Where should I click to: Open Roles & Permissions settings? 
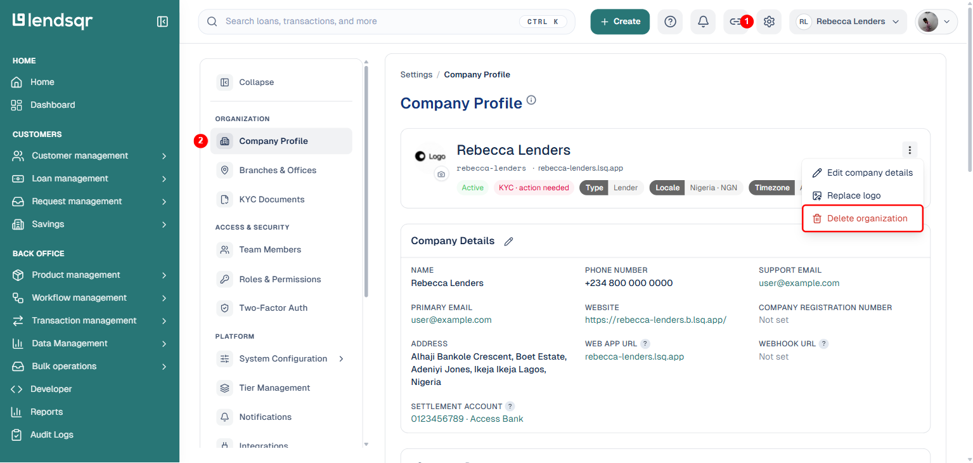tap(281, 279)
